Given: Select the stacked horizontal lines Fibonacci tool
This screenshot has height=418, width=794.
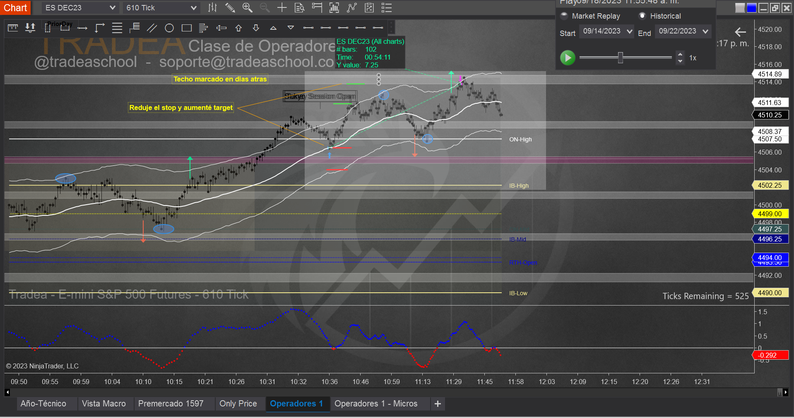Looking at the screenshot, I should tap(117, 28).
